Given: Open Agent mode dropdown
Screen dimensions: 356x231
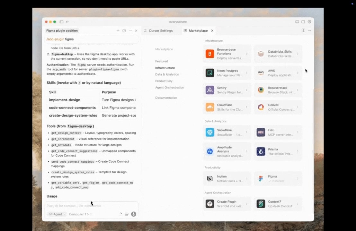Looking at the screenshot, I should click(57, 214).
